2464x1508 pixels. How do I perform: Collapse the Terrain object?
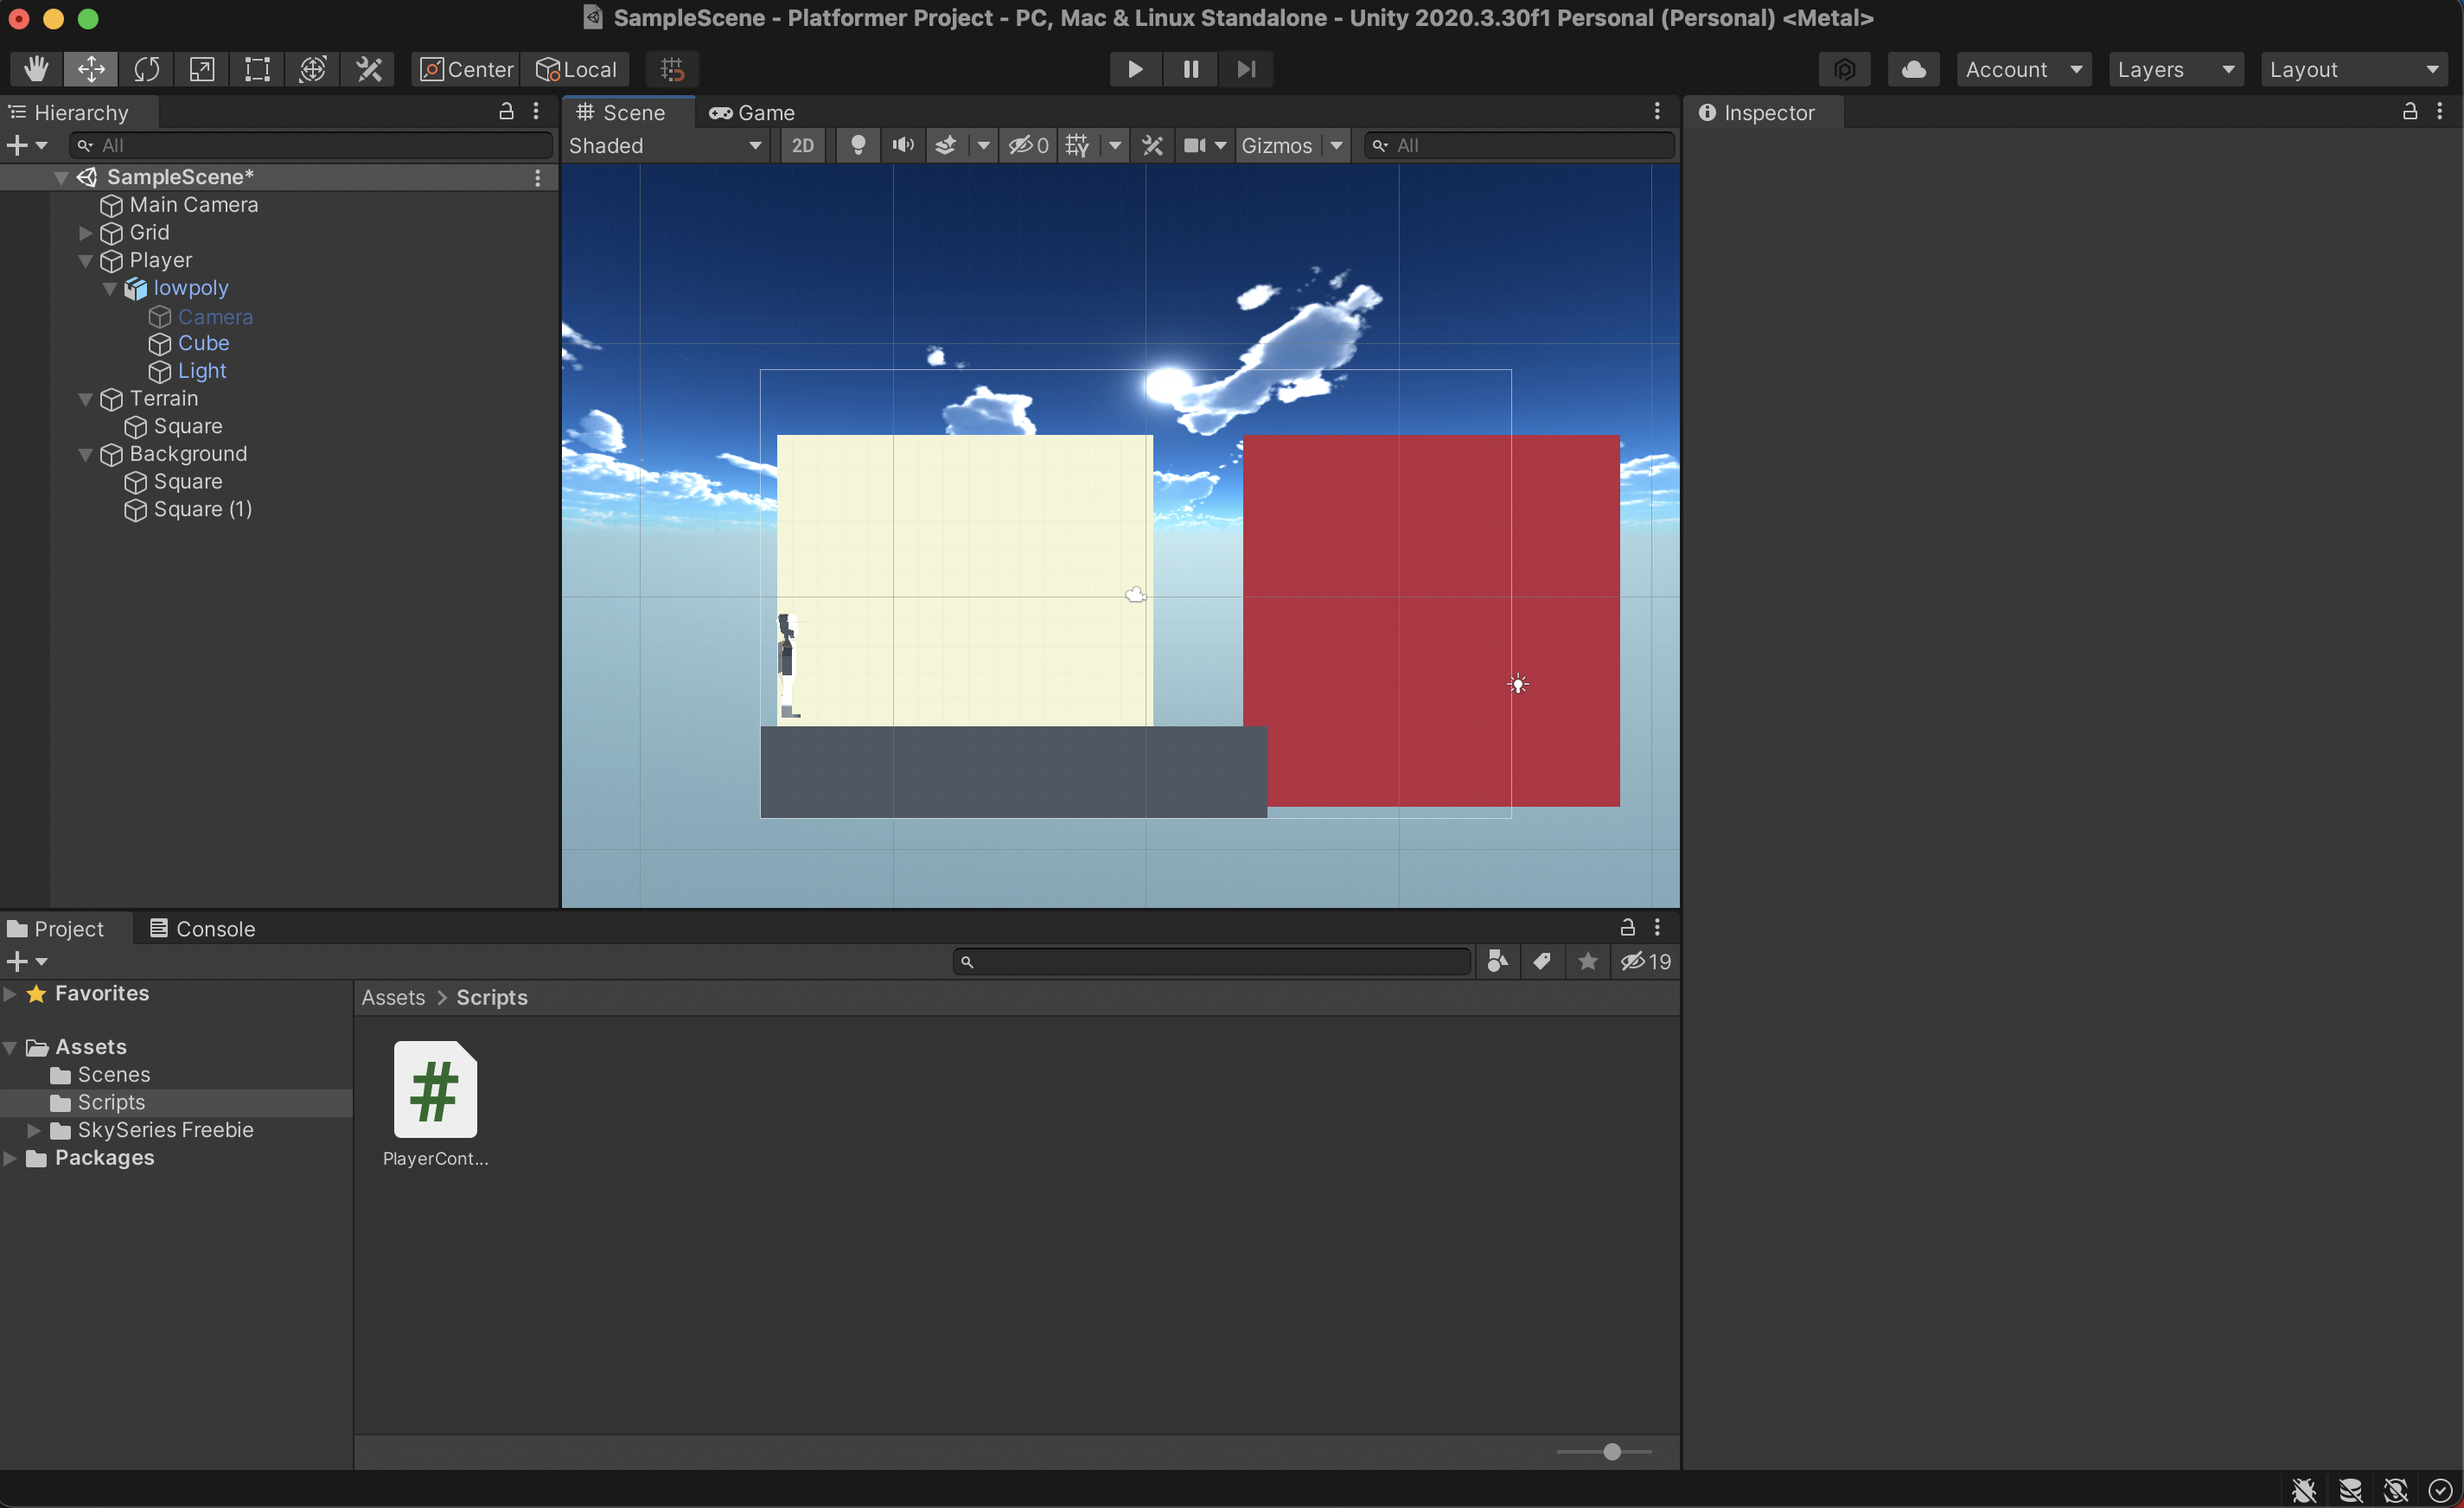[86, 399]
